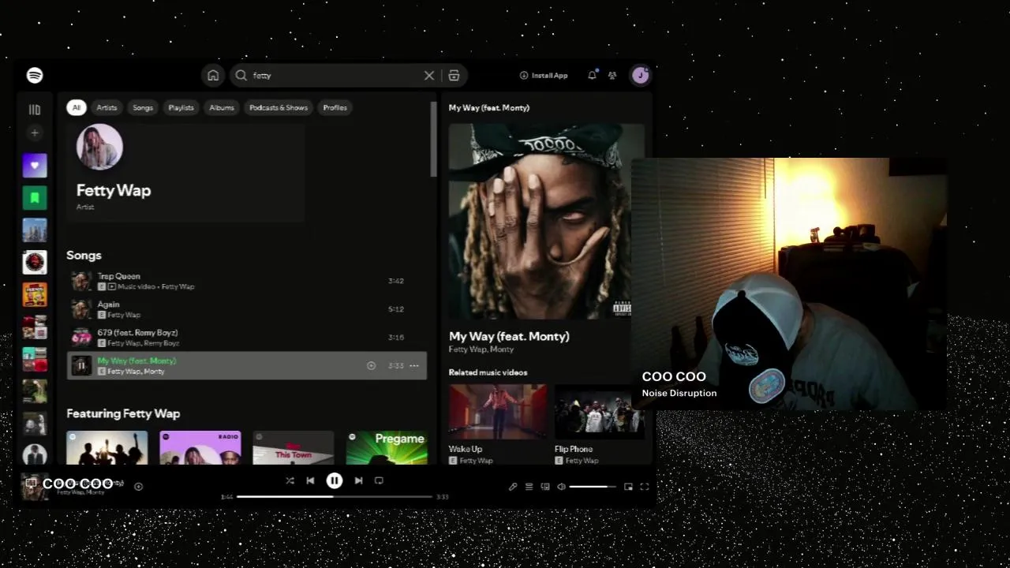1010x568 pixels.
Task: Open the Fetty Wap artist name
Action: coord(114,190)
